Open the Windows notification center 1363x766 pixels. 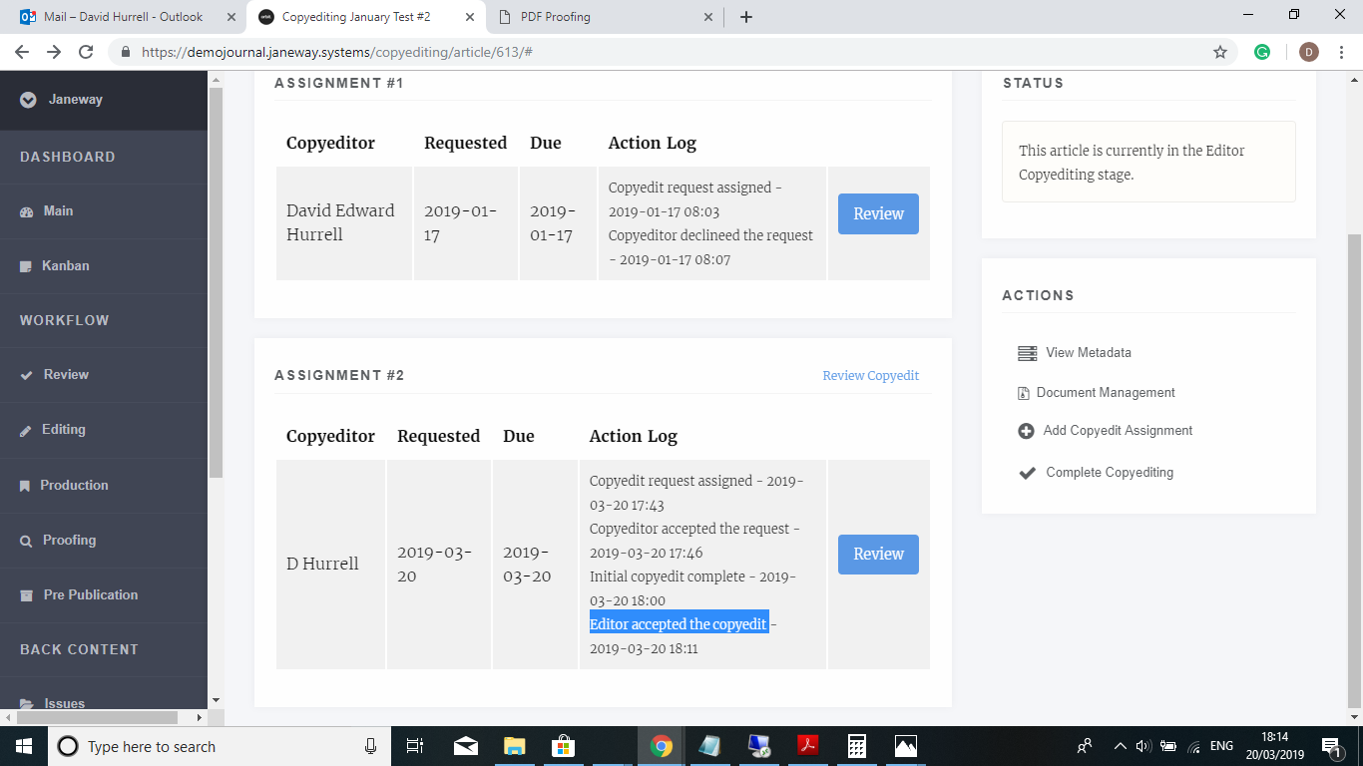click(x=1330, y=746)
